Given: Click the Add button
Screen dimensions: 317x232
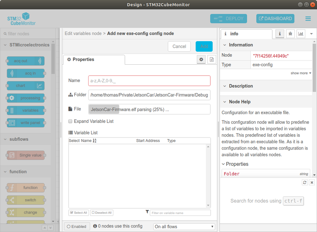Looking at the screenshot, I should click(204, 47).
